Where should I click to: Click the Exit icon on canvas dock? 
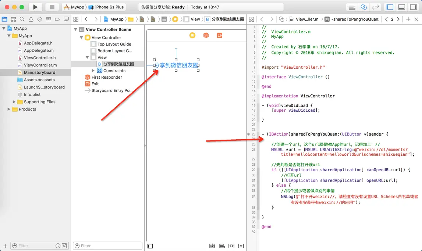pyautogui.click(x=220, y=35)
